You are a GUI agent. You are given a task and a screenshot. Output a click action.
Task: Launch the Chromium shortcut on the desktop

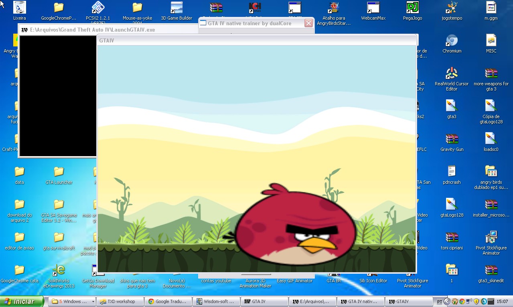pos(452,40)
